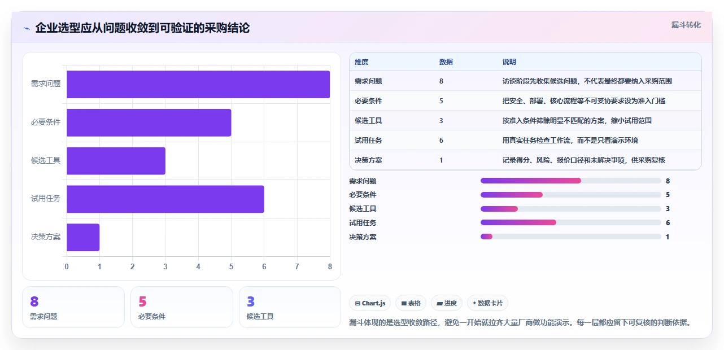This screenshot has height=350, width=724.
Task: Open the stat card showing 5 必要条件
Action: point(182,307)
